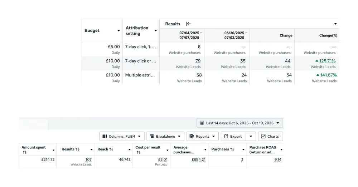Image resolution: width=358 pixels, height=187 pixels.
Task: Open the Purchase ROAS column dropdown arrow
Action: tap(281, 150)
